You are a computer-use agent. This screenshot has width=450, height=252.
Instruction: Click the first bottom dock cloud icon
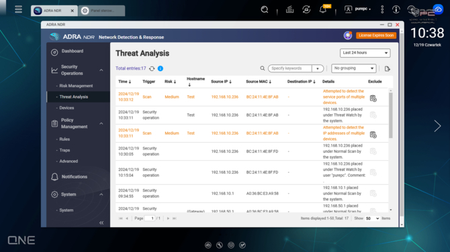[208, 245]
